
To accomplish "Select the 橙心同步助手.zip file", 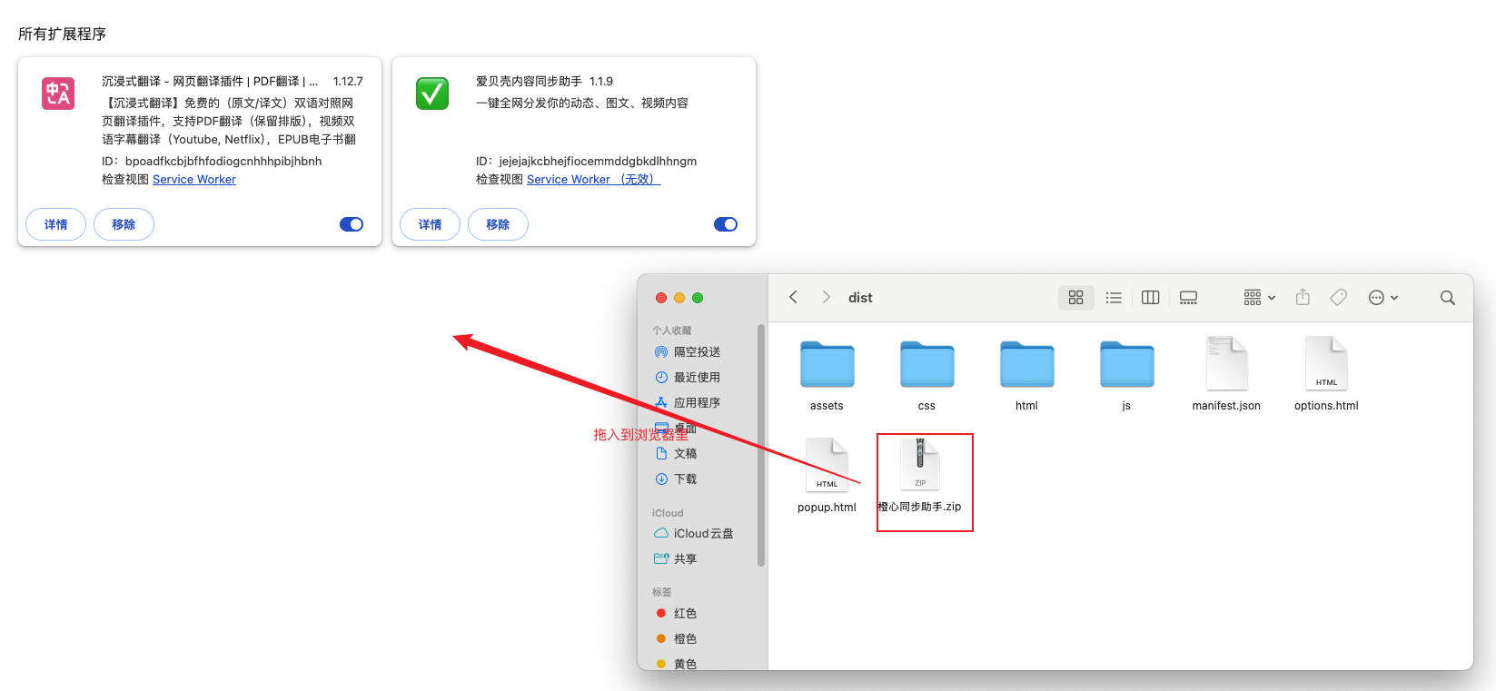I will coord(920,476).
